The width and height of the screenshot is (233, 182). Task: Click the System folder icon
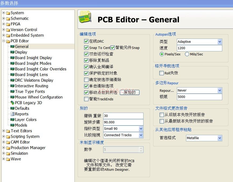(x=8, y=13)
